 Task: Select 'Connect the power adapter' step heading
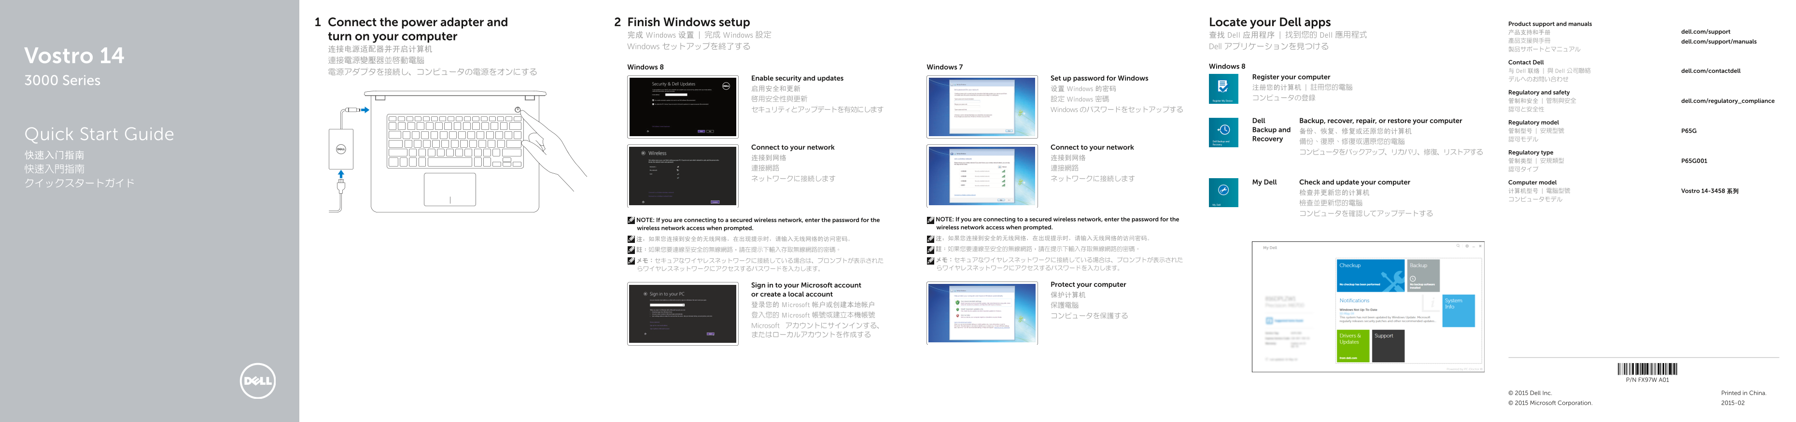pyautogui.click(x=418, y=28)
